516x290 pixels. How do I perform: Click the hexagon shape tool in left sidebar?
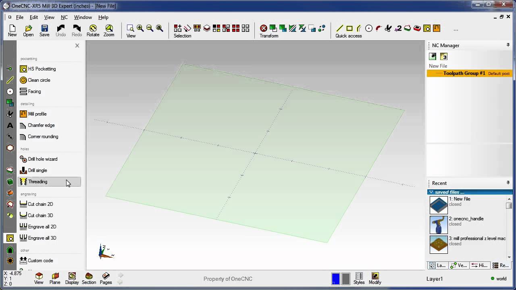10,148
